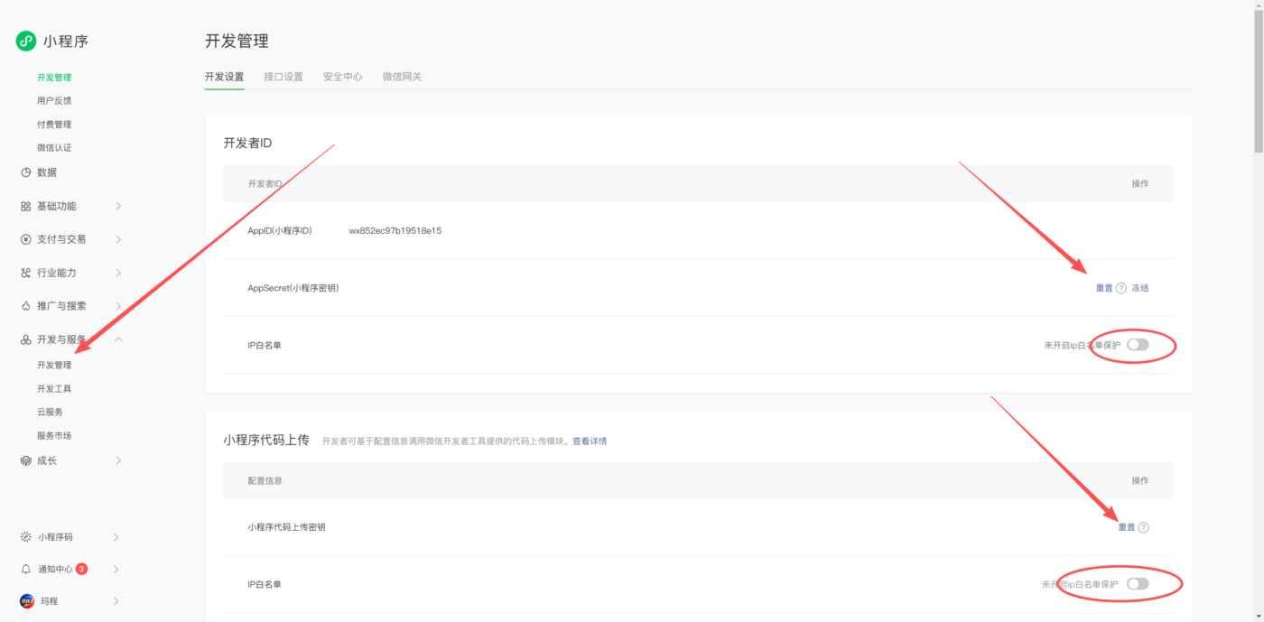Click the page vertical scrollbar thumb
The image size is (1264, 622).
point(1257,81)
